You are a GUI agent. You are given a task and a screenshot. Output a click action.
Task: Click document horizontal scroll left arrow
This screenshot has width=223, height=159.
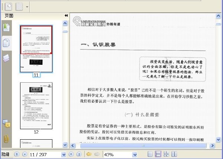pyautogui.click(x=73, y=146)
